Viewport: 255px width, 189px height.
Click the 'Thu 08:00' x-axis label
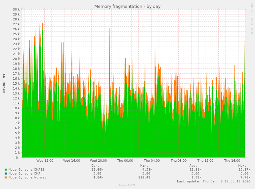coord(179,161)
